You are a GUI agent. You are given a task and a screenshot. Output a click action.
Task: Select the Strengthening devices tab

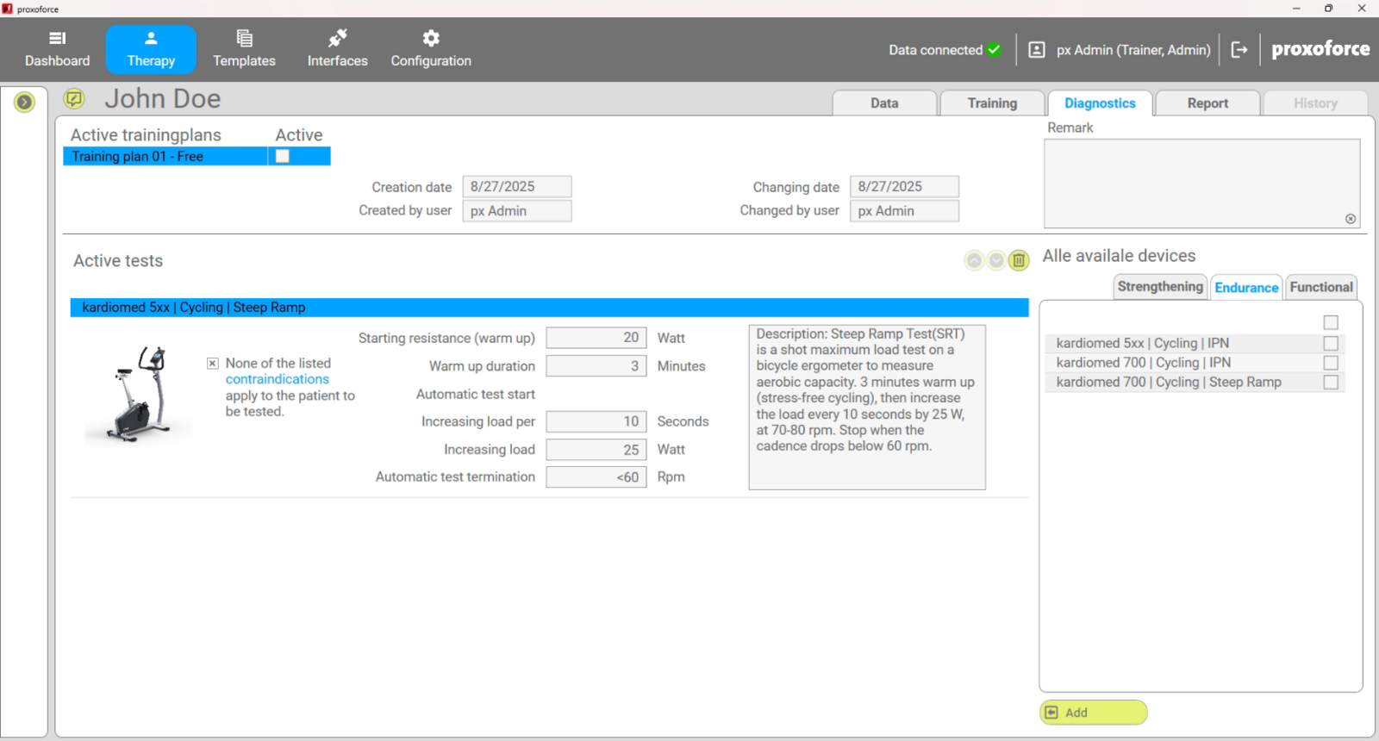(1159, 287)
